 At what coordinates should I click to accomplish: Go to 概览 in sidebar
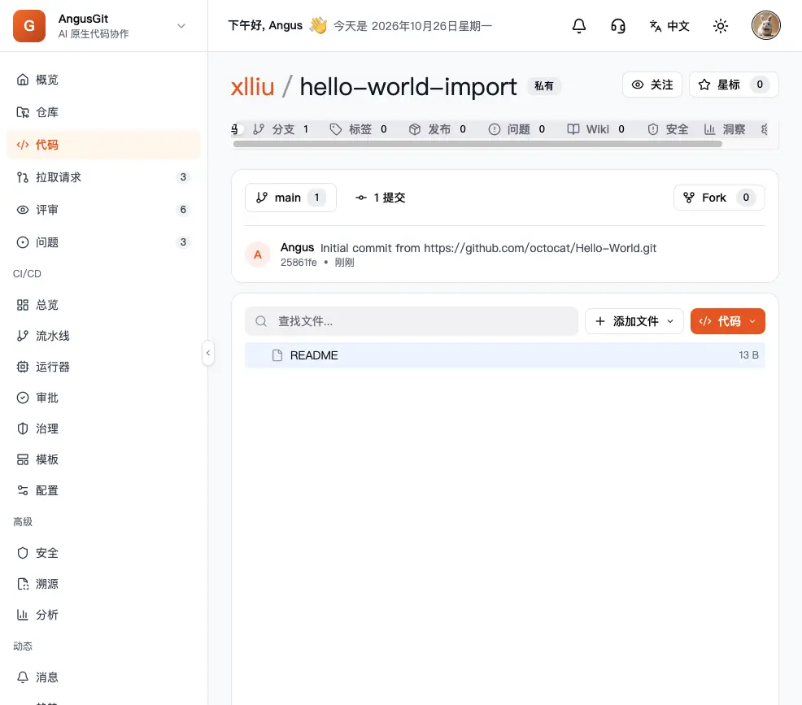(x=103, y=80)
